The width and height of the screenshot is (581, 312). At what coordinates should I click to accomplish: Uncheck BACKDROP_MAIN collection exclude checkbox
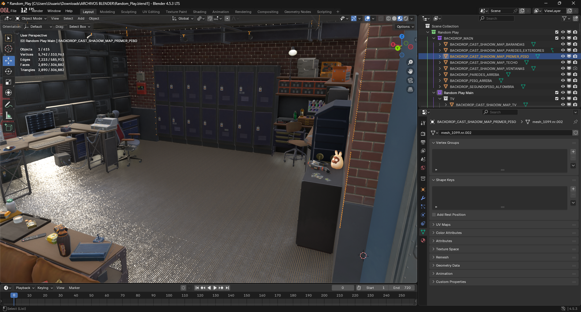click(x=556, y=38)
